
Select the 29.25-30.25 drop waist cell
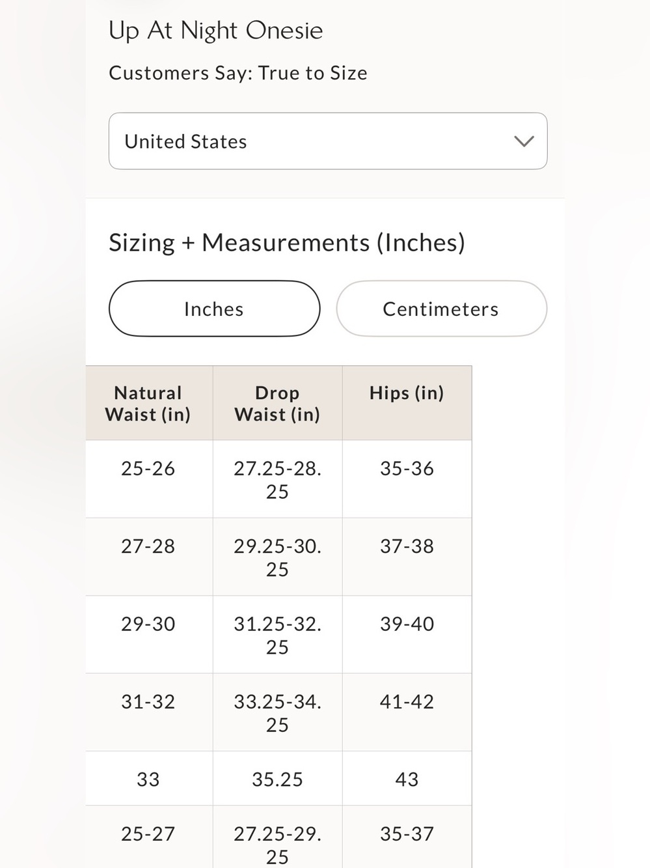click(278, 557)
